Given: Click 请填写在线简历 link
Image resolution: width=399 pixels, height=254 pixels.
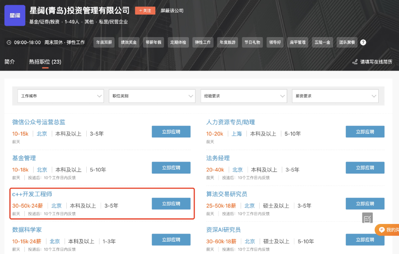Looking at the screenshot, I should click(376, 62).
